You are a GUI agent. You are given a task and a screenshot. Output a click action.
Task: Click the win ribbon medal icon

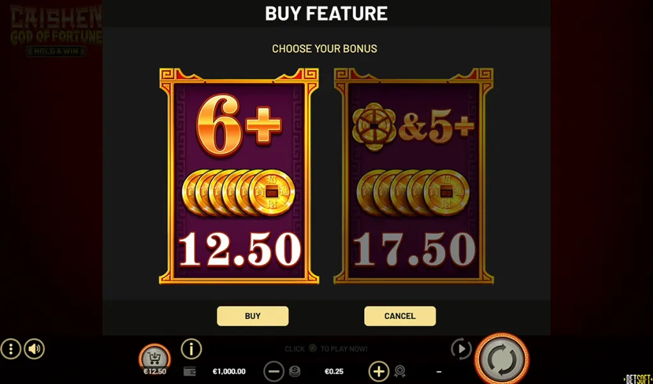[400, 371]
